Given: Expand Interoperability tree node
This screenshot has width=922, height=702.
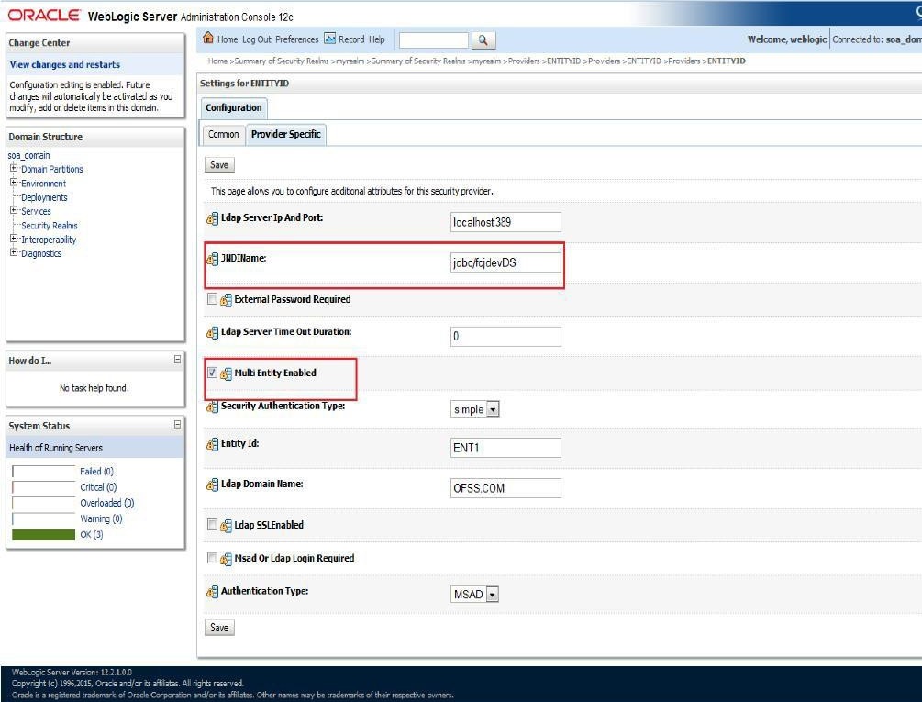Looking at the screenshot, I should (14, 238).
